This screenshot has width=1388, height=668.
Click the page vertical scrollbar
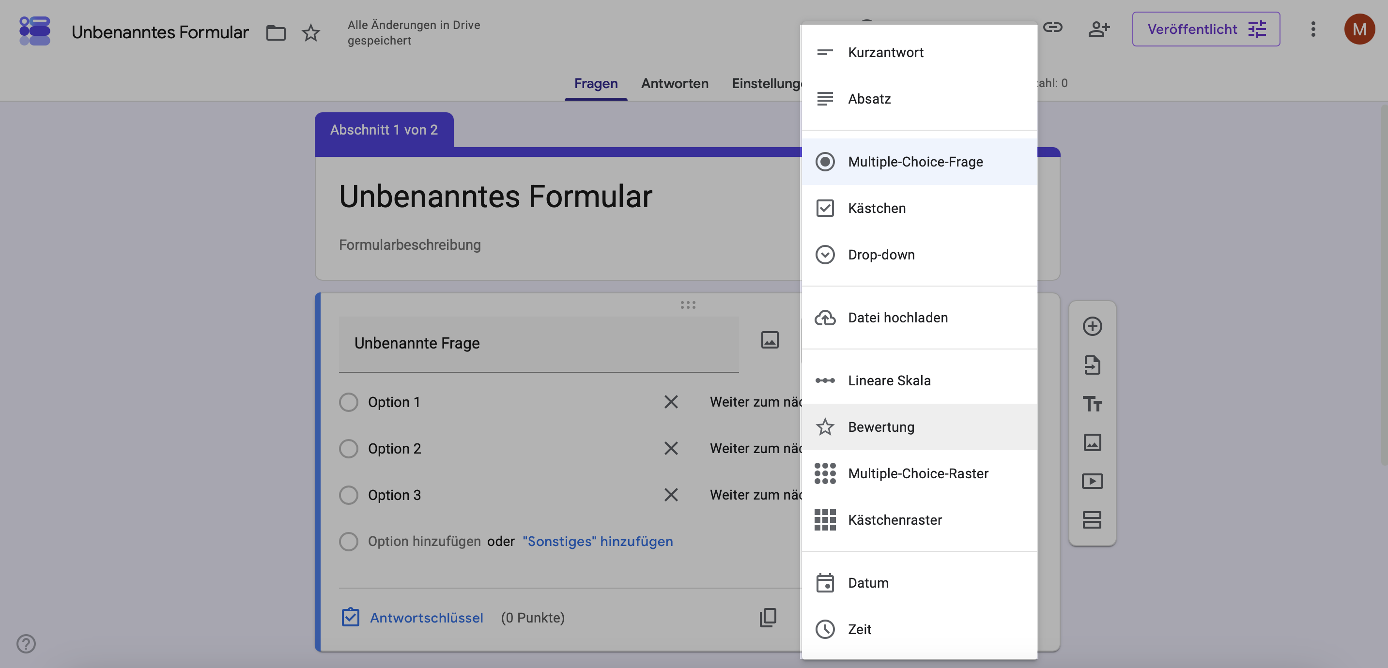[x=1383, y=285]
